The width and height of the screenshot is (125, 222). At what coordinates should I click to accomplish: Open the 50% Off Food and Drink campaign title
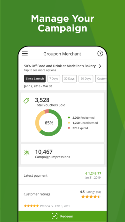pos(60,66)
